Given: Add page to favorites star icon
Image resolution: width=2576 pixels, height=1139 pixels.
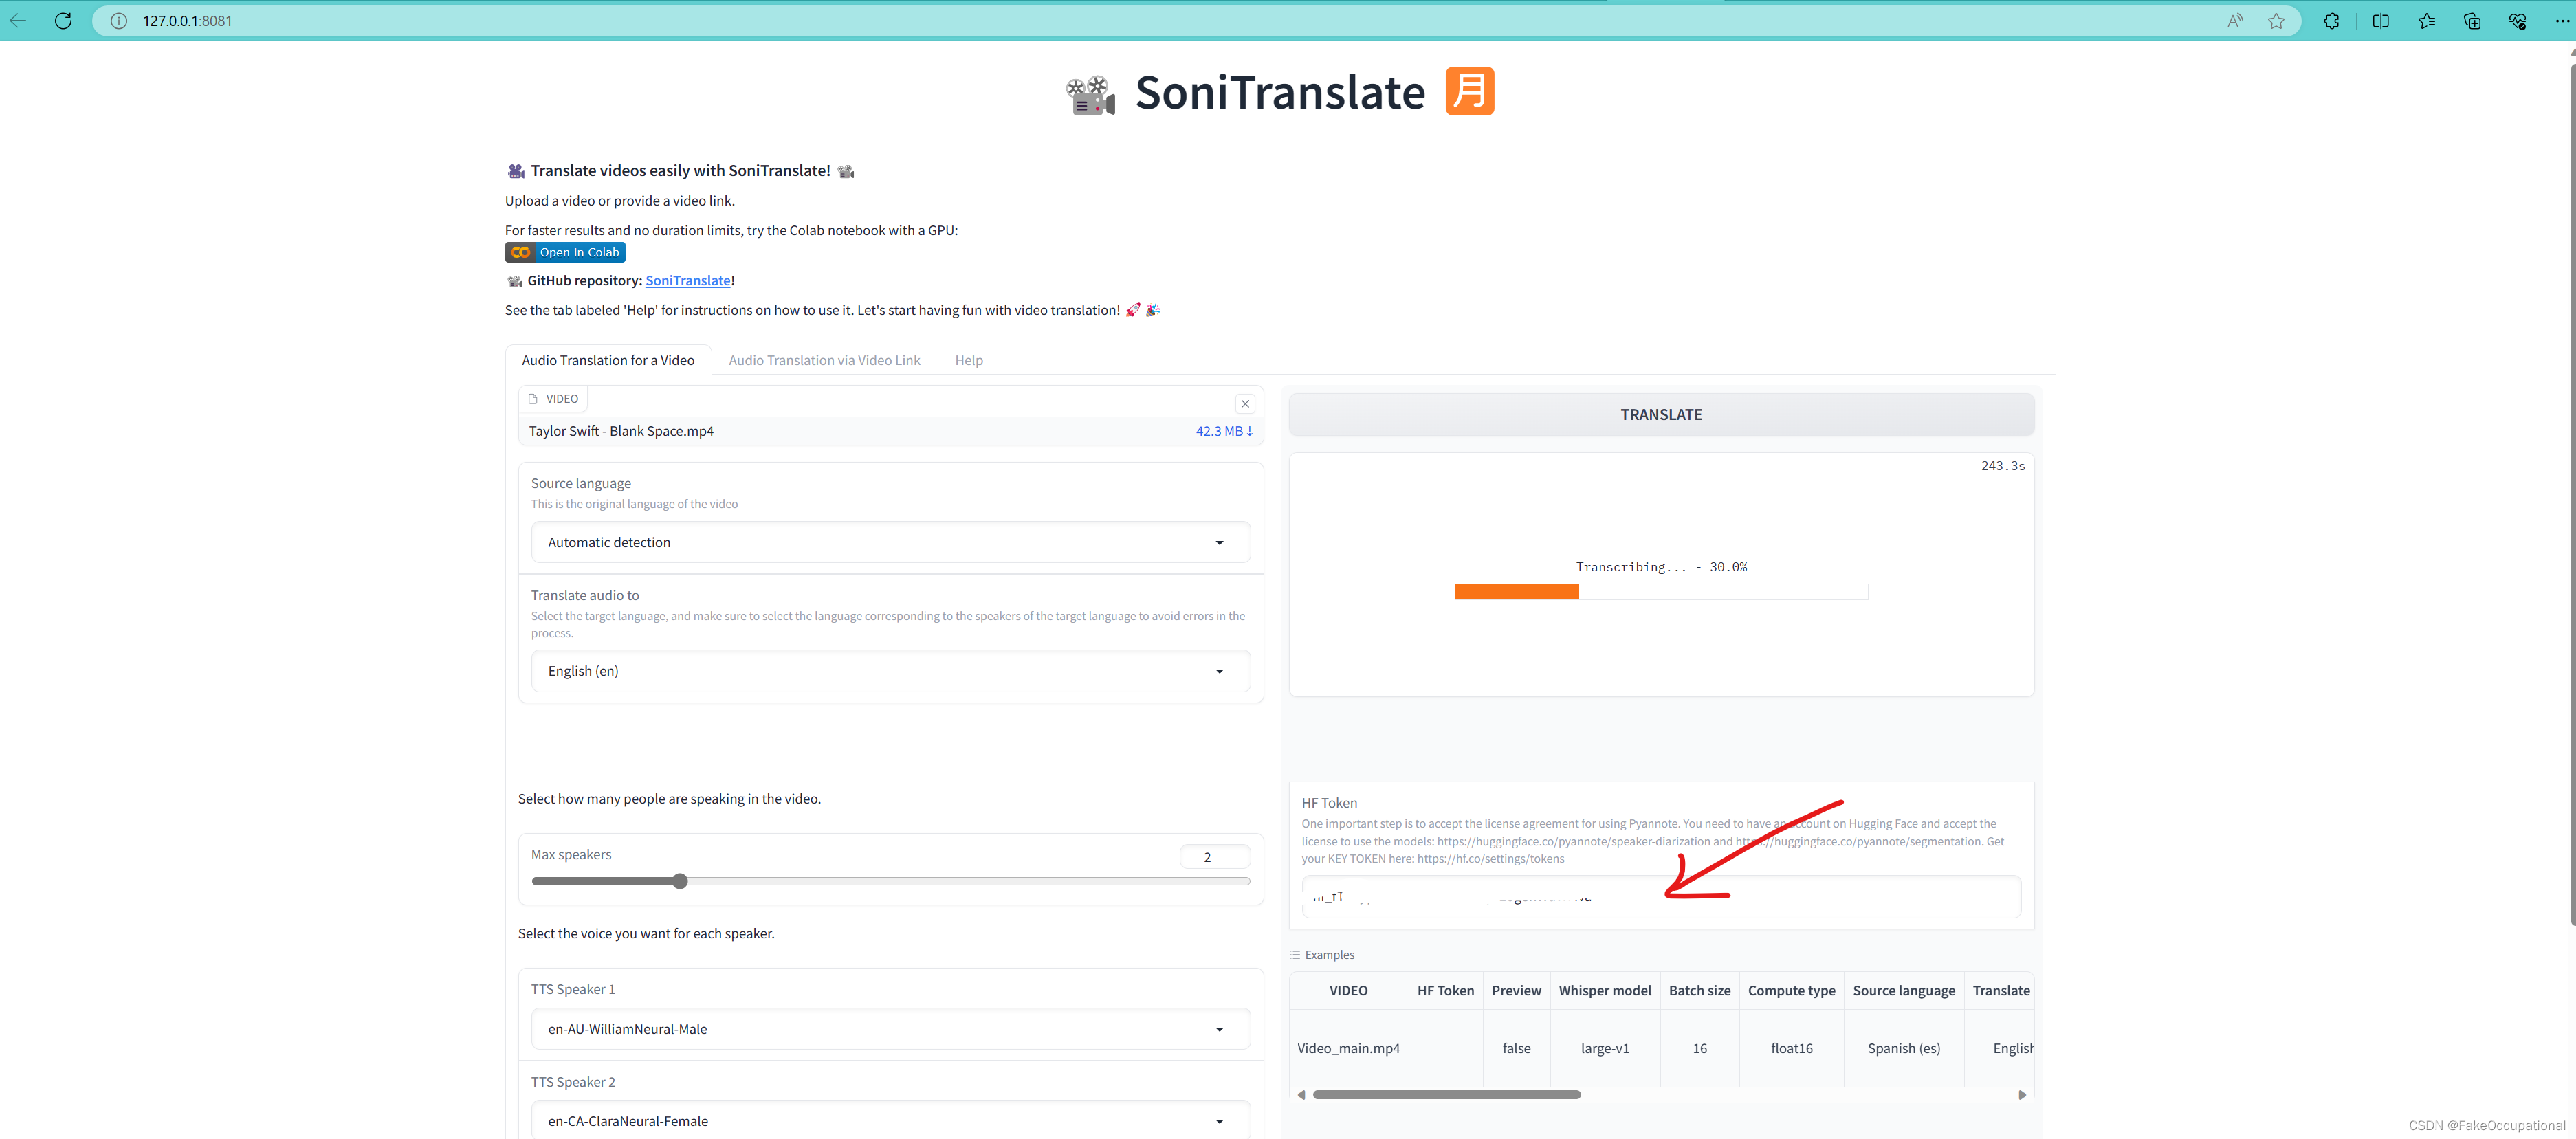Looking at the screenshot, I should [x=2276, y=21].
